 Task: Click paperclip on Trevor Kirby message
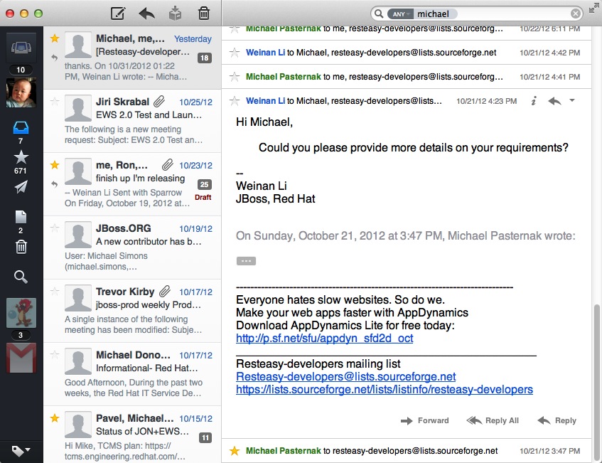point(165,292)
